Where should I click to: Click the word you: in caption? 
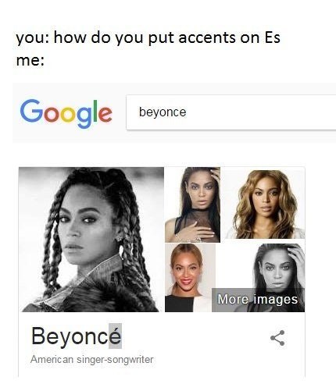(x=32, y=38)
